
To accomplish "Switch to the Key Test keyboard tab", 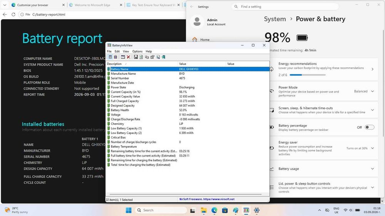I will pyautogui.click(x=153, y=5).
